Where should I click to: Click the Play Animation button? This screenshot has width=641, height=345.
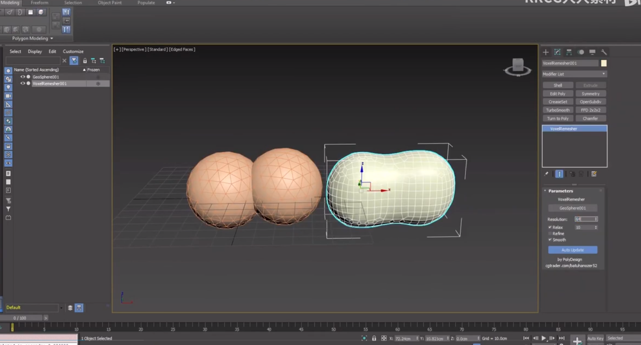point(544,338)
